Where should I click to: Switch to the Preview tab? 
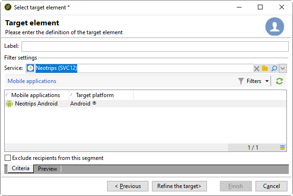point(47,169)
